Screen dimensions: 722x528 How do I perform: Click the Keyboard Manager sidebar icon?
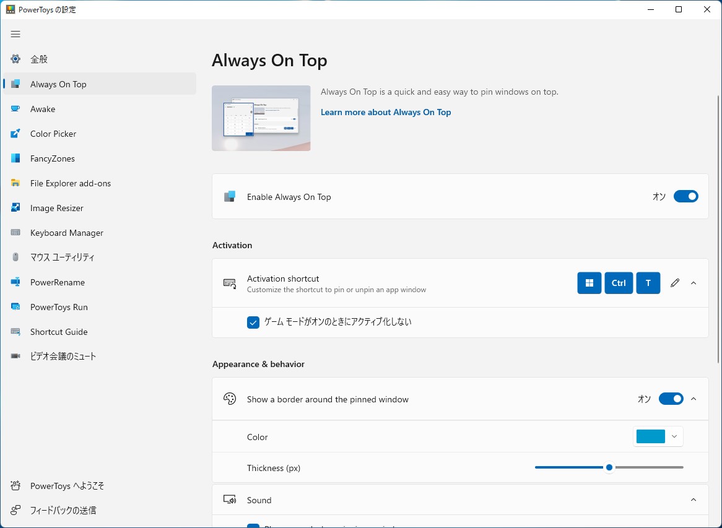pos(16,233)
